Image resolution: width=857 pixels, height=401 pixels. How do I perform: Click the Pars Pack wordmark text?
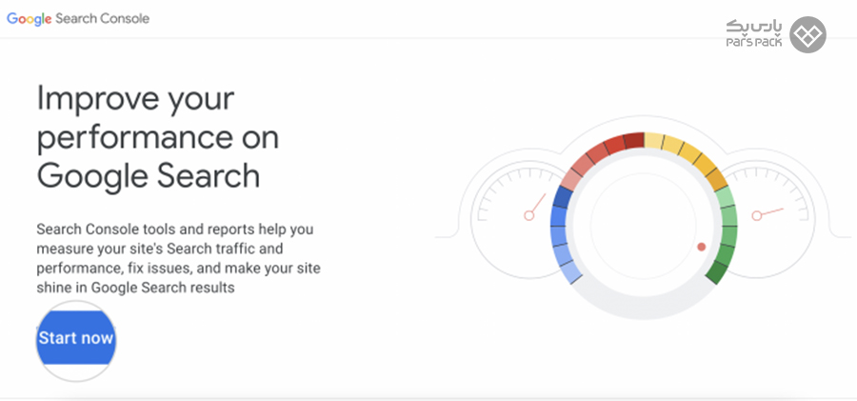[x=754, y=34]
